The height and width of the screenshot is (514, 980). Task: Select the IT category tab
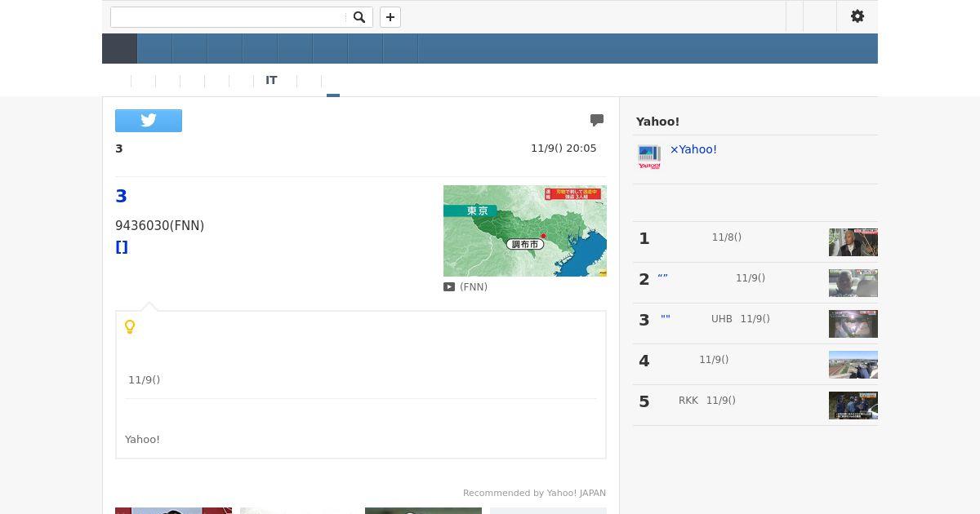click(271, 80)
